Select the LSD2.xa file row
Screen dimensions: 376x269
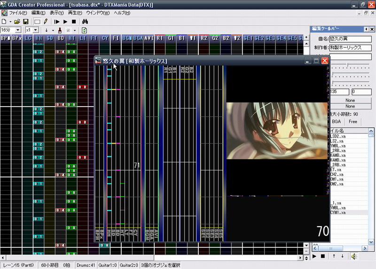349,136
